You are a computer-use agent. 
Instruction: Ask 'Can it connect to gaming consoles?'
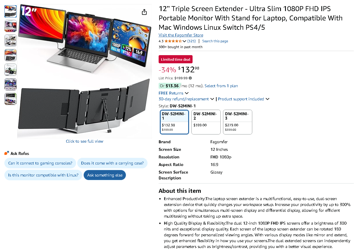click(x=40, y=163)
